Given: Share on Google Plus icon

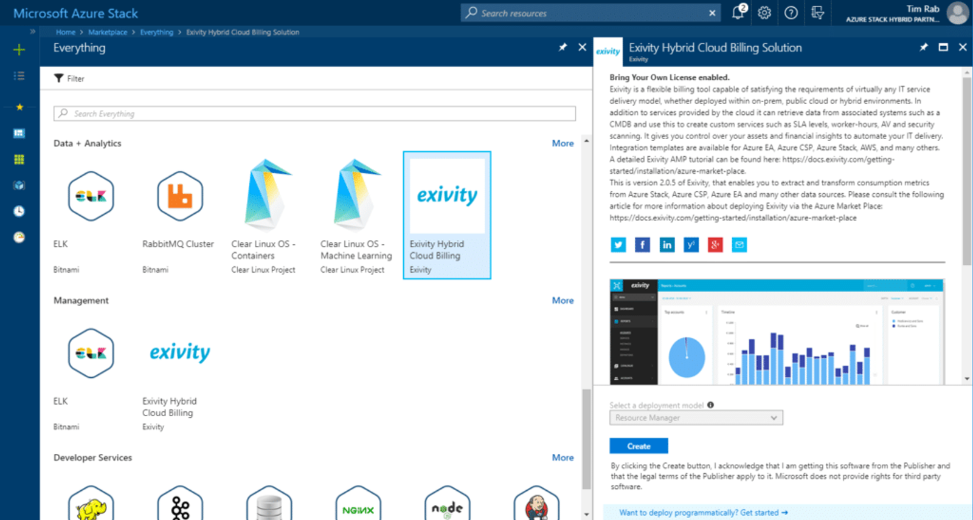Looking at the screenshot, I should pos(715,245).
